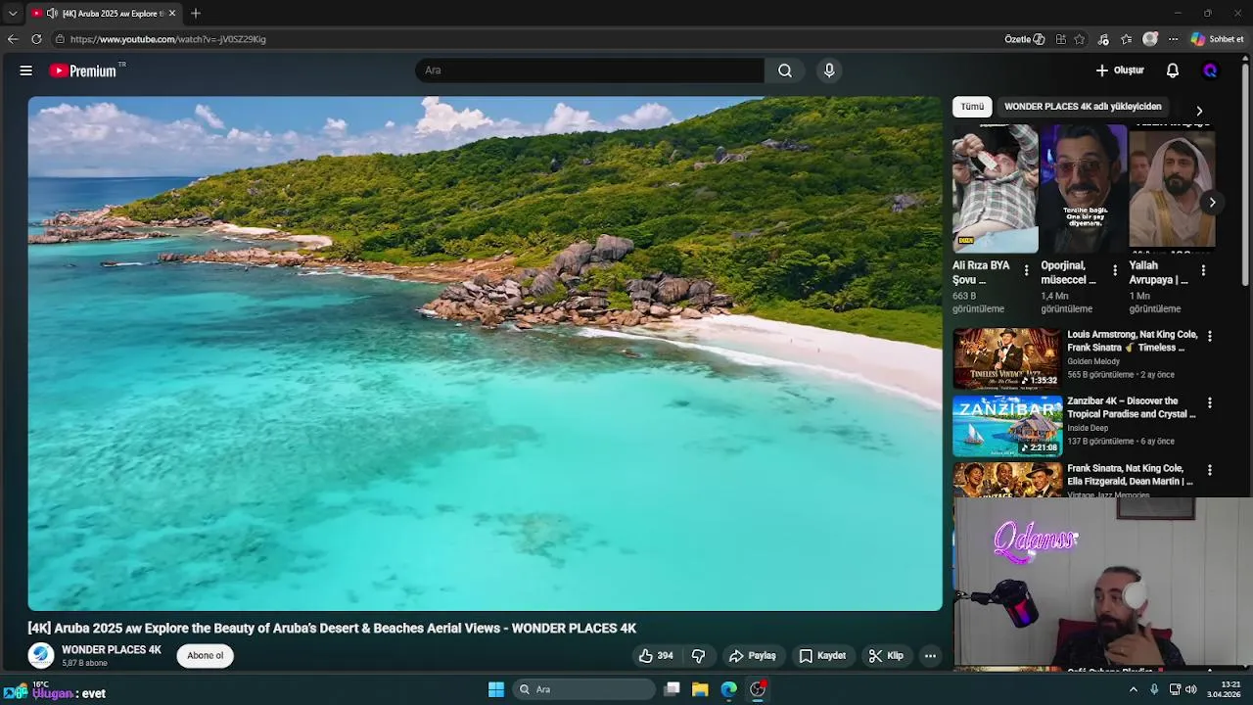Open the Oporjinal, müseccel short thumbnail
Image resolution: width=1253 pixels, height=705 pixels.
coord(1083,189)
